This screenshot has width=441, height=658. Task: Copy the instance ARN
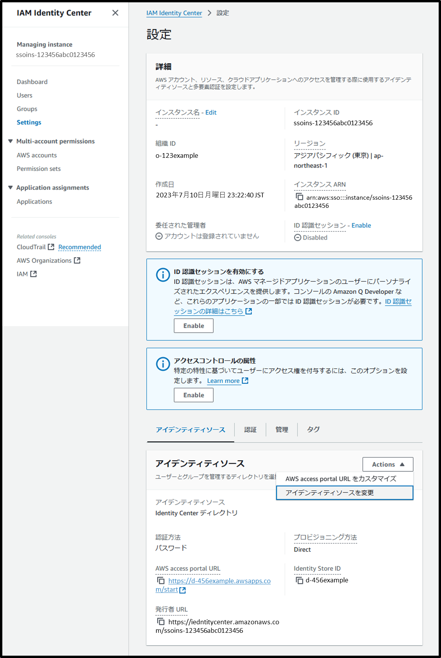coord(299,197)
